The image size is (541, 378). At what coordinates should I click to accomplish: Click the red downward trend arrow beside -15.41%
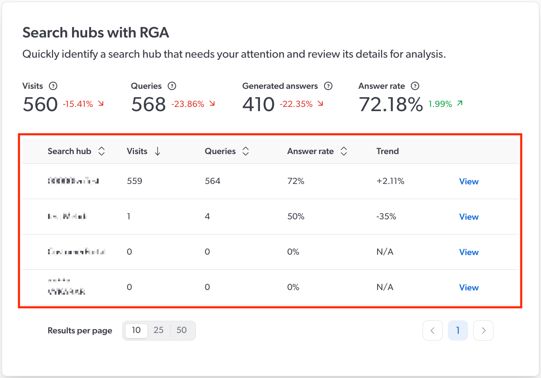[101, 104]
